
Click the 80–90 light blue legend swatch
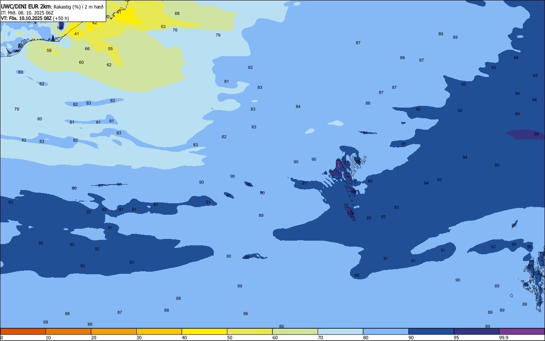tap(386, 331)
